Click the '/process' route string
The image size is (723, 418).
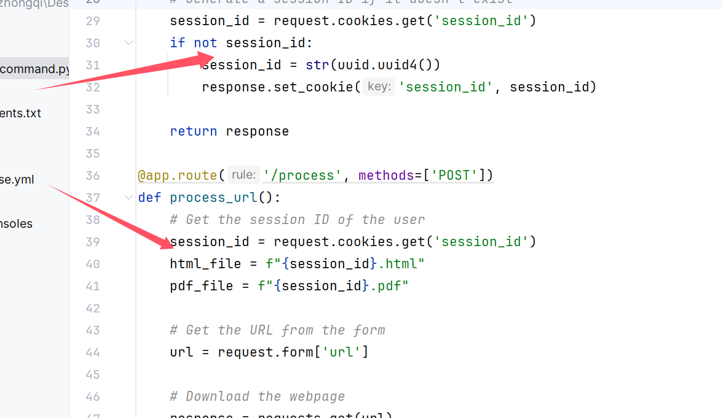[302, 176]
